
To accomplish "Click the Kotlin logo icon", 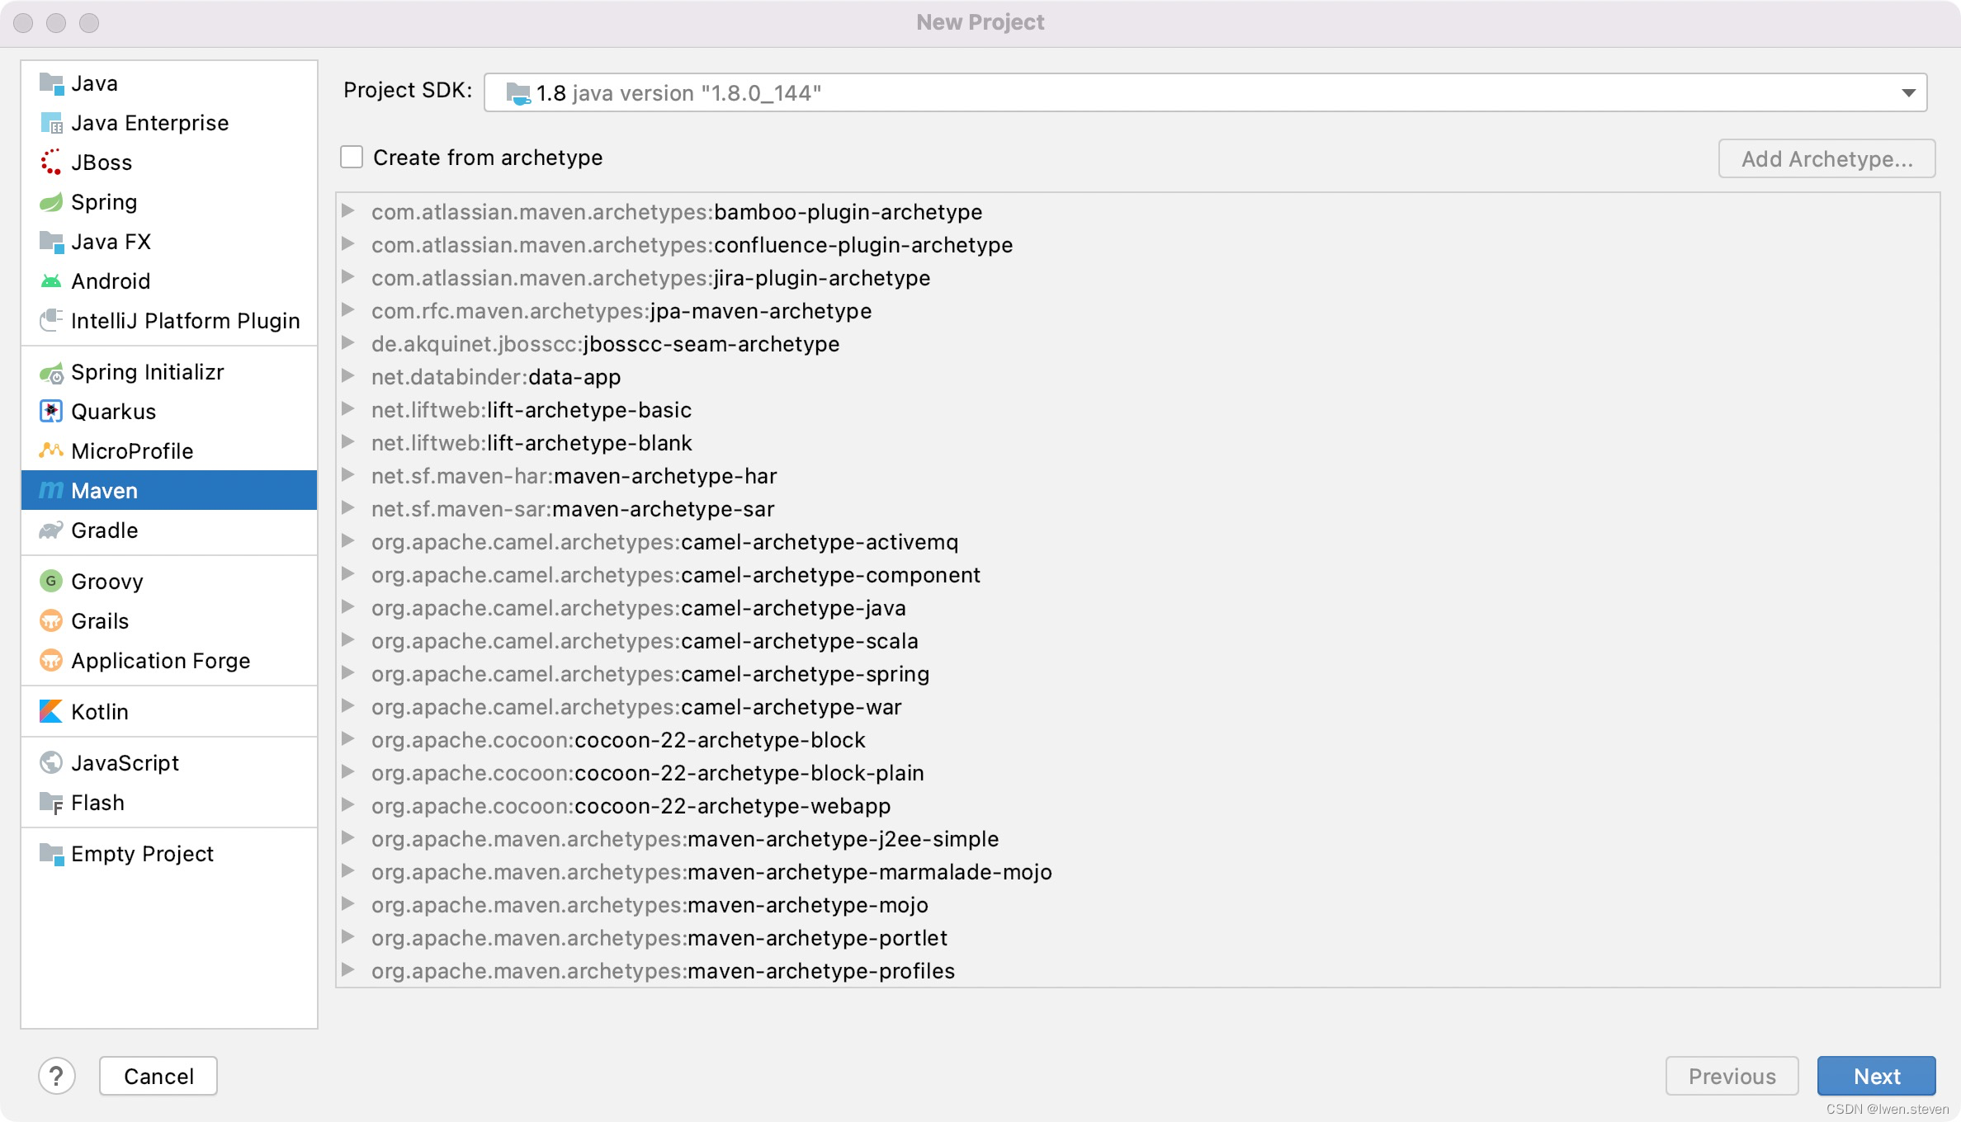I will tap(51, 712).
